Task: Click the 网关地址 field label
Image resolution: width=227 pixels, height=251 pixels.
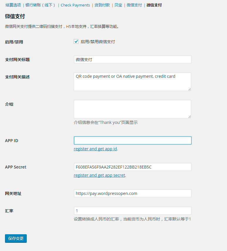Action: [x=13, y=193]
